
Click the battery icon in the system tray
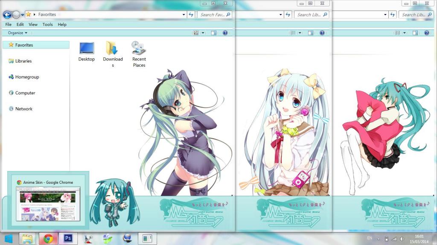tap(387, 239)
